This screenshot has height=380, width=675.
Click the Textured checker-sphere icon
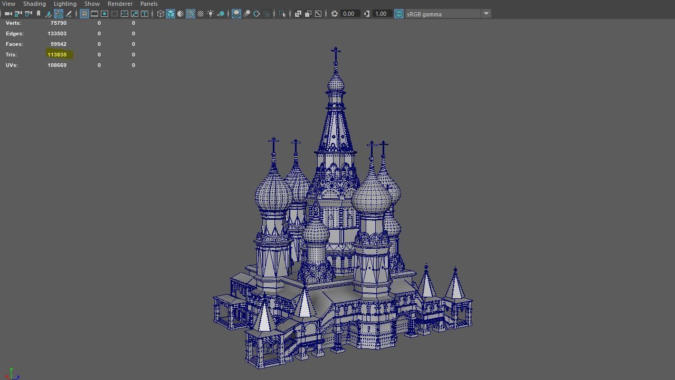point(201,14)
